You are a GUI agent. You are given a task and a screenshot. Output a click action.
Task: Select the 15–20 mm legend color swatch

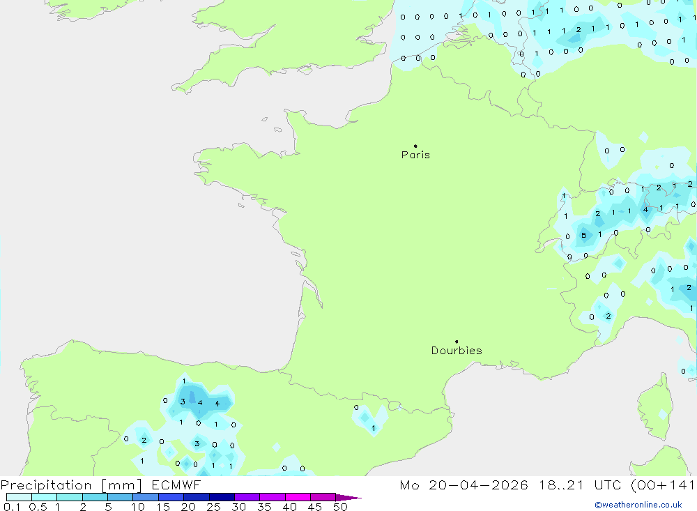tap(171, 497)
